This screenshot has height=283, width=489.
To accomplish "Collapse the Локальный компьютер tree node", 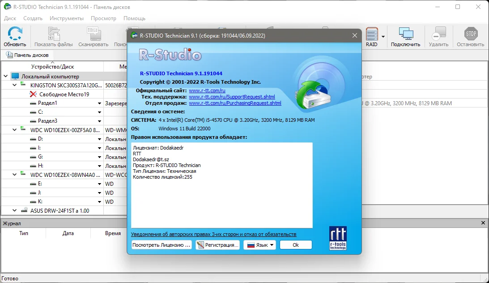I will [6, 76].
